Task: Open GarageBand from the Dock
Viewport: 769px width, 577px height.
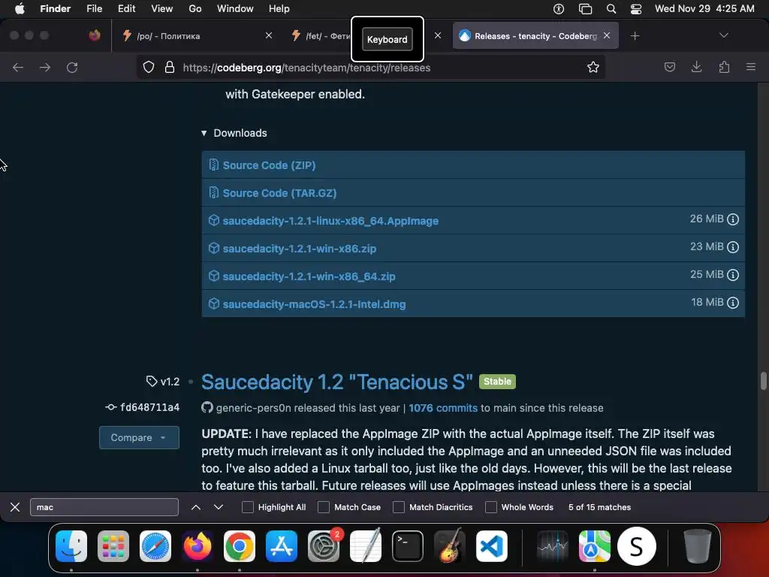Action: [x=449, y=546]
